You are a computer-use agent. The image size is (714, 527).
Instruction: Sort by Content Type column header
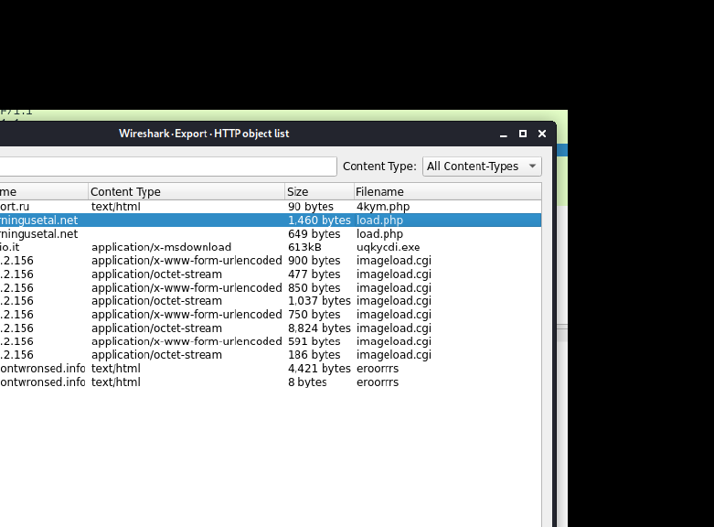pyautogui.click(x=186, y=192)
